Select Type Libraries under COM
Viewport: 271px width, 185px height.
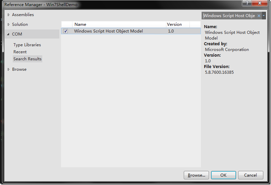point(27,45)
